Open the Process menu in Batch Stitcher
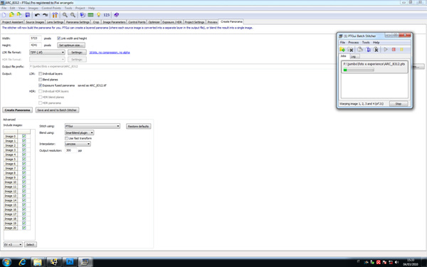 tap(354, 43)
